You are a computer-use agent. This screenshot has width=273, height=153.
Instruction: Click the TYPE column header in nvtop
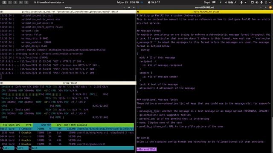(29, 125)
